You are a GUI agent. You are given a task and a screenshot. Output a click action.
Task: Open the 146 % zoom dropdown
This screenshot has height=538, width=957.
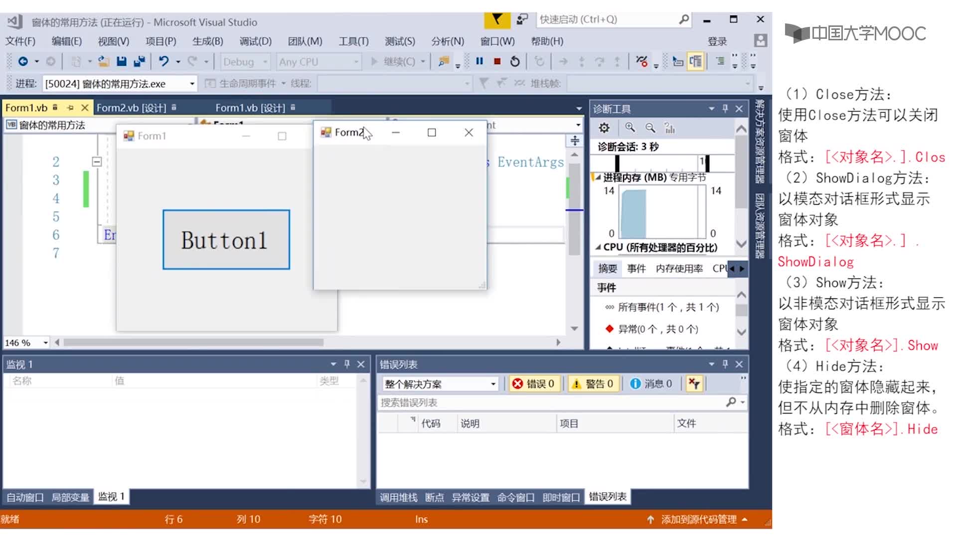46,343
